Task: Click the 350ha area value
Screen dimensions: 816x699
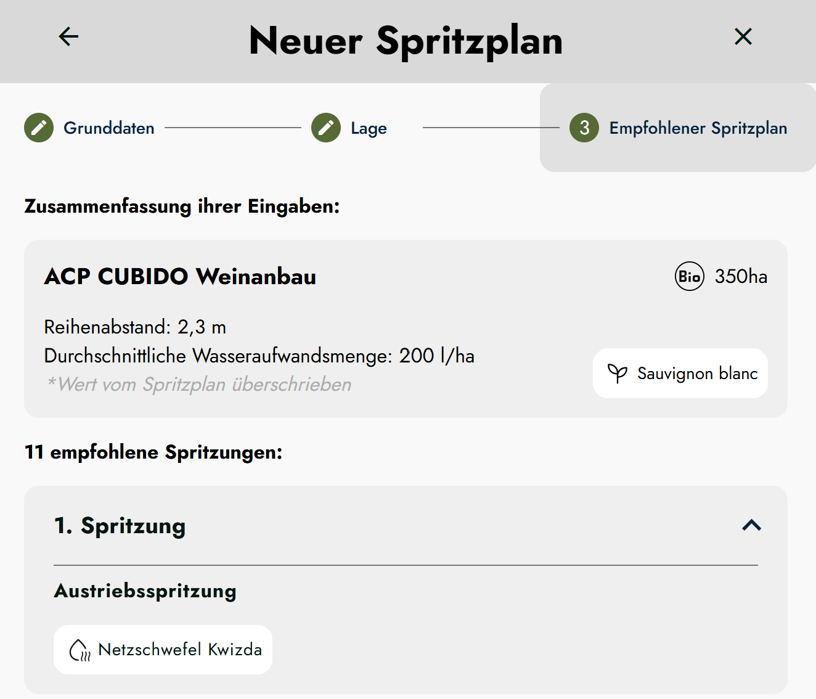Action: [741, 276]
